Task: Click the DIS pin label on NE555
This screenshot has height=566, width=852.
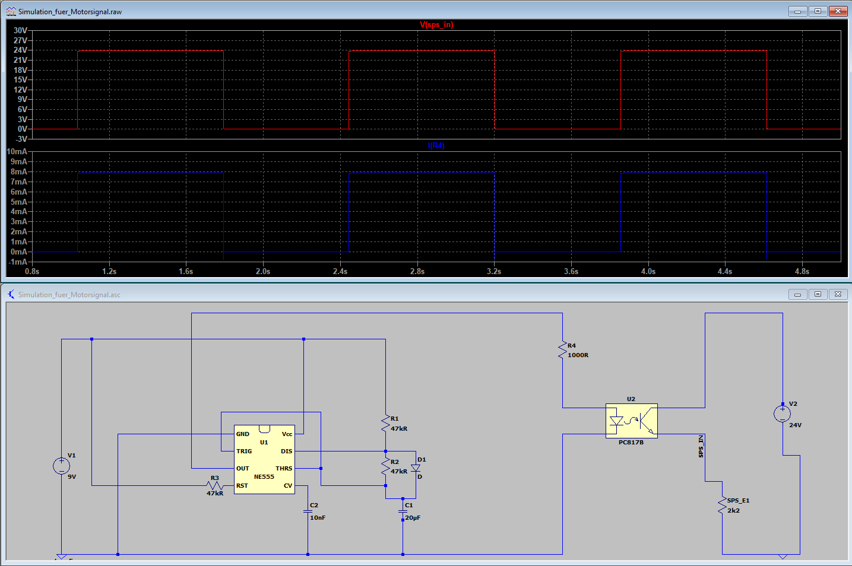Action: click(x=287, y=451)
